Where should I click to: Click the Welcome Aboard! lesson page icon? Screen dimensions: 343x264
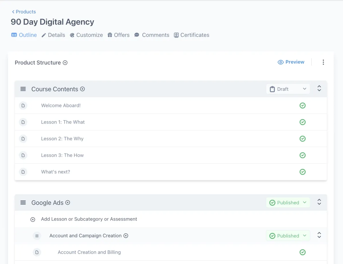23,106
